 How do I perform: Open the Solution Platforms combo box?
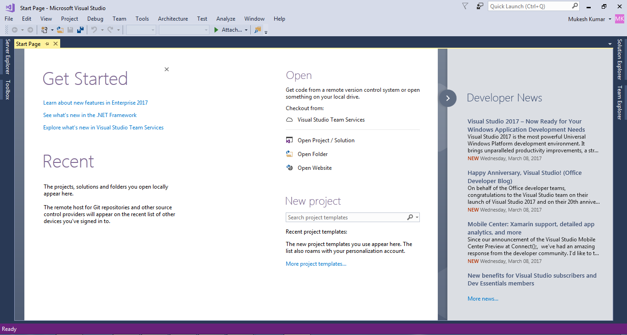click(x=184, y=30)
